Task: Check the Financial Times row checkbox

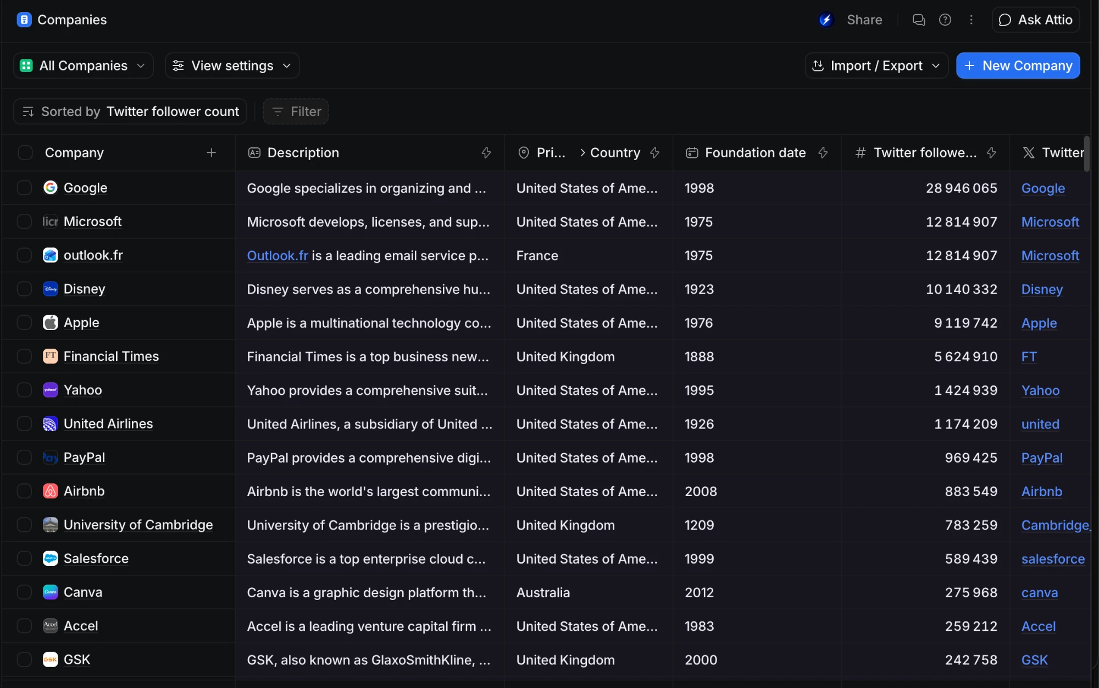Action: pyautogui.click(x=24, y=356)
